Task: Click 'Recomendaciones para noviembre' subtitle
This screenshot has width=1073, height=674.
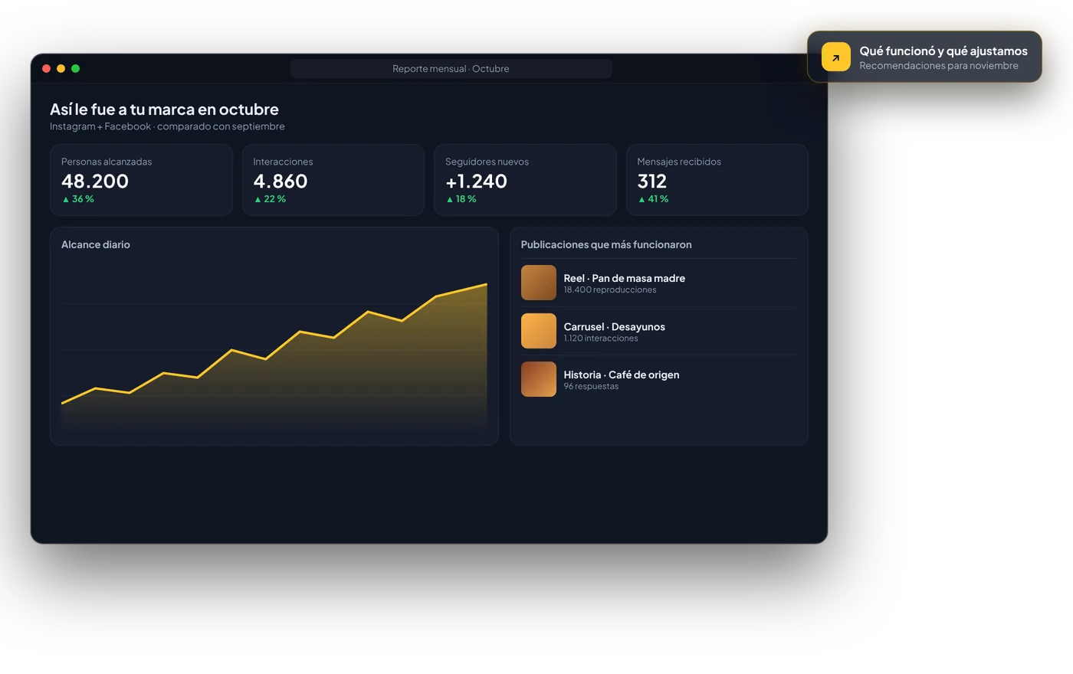Action: [x=939, y=66]
